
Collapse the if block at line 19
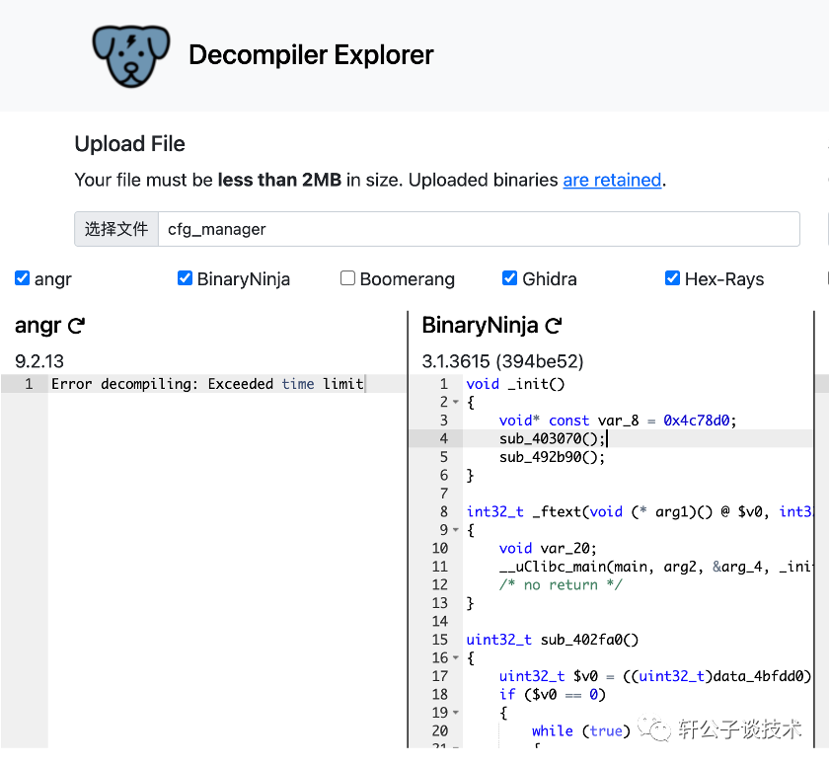tap(456, 713)
